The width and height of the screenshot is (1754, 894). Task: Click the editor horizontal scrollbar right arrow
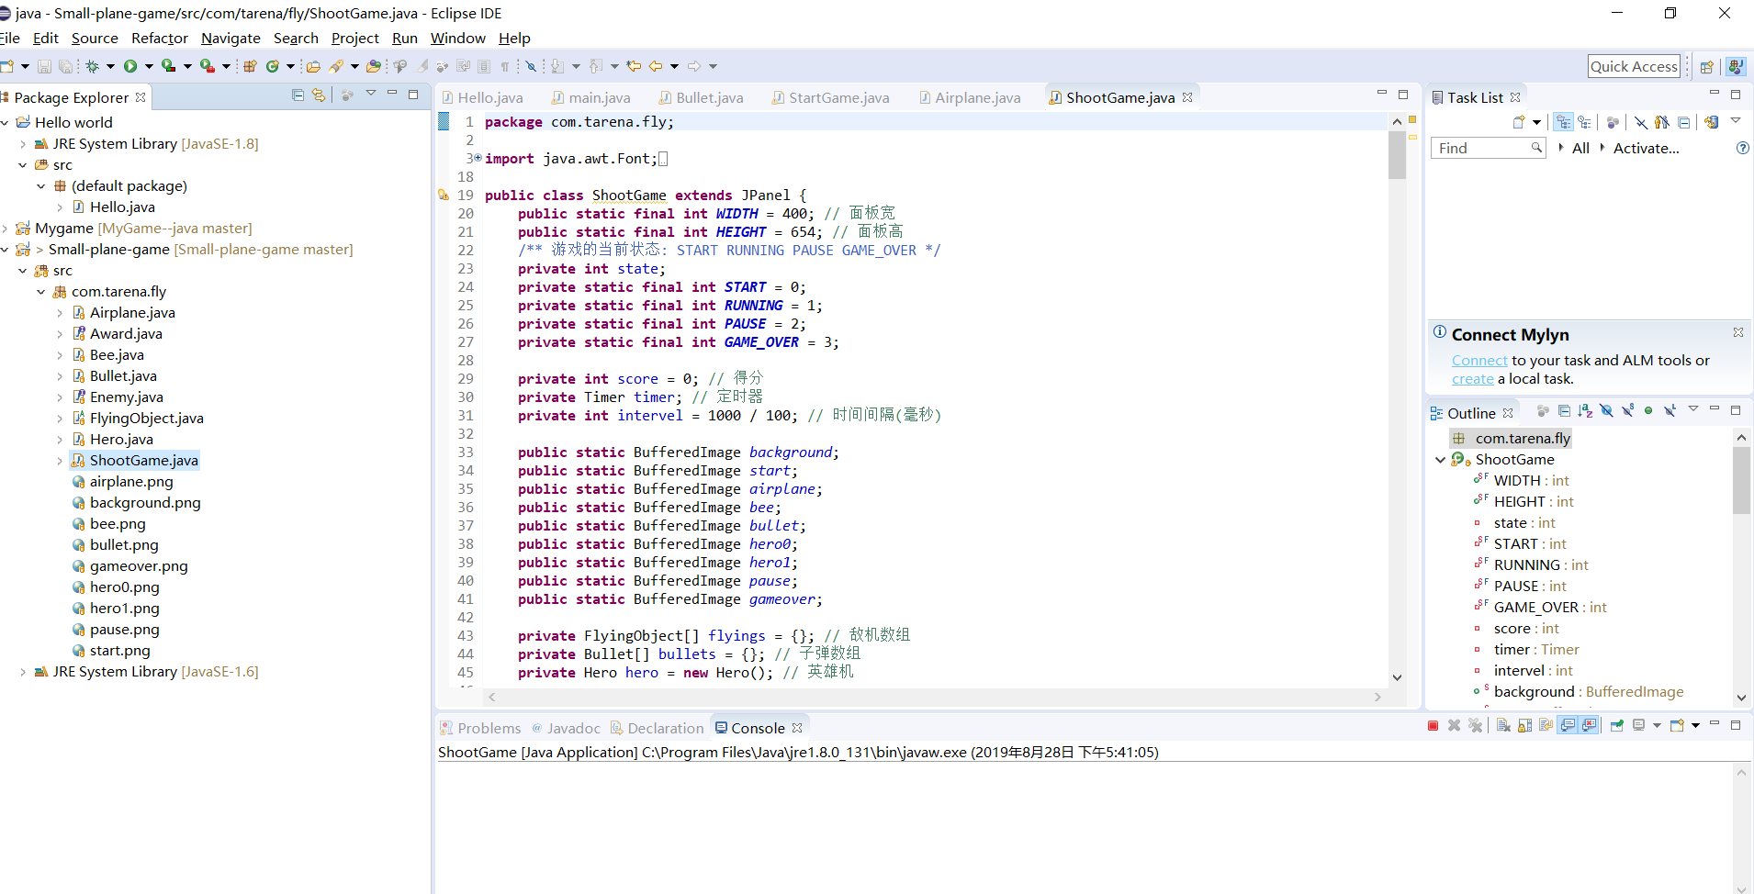coord(1377,698)
